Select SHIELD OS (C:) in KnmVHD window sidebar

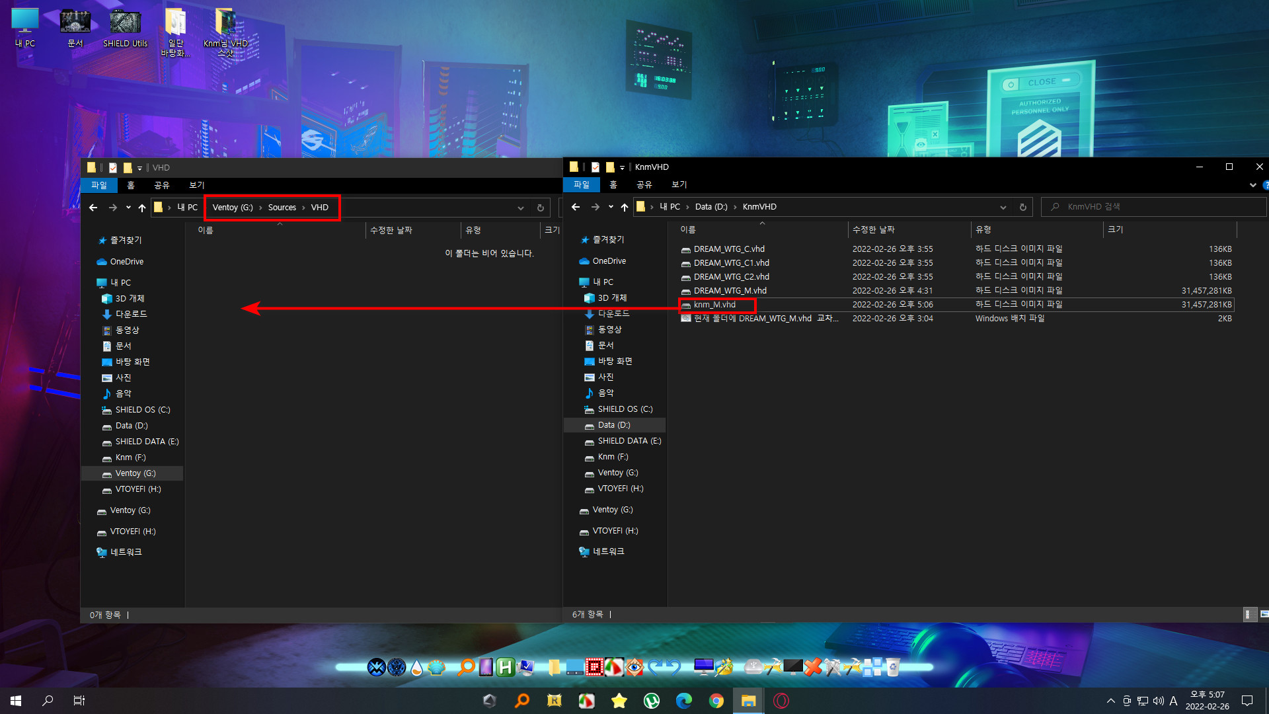615,409
